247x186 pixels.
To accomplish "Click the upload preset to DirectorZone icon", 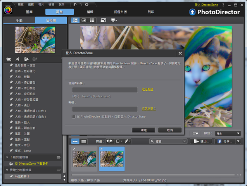I will click(x=35, y=59).
